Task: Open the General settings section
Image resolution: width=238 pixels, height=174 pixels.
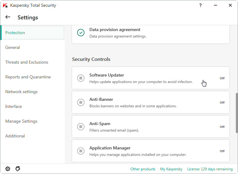Action: 13,48
